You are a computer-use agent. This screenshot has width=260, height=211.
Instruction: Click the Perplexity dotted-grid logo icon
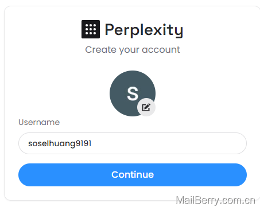pyautogui.click(x=91, y=29)
